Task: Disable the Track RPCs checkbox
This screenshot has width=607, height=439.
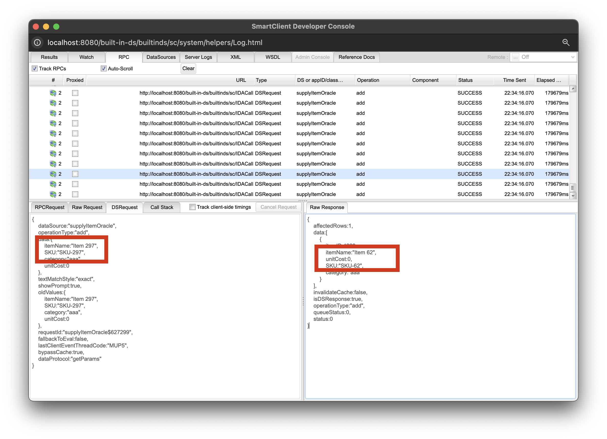Action: (35, 69)
